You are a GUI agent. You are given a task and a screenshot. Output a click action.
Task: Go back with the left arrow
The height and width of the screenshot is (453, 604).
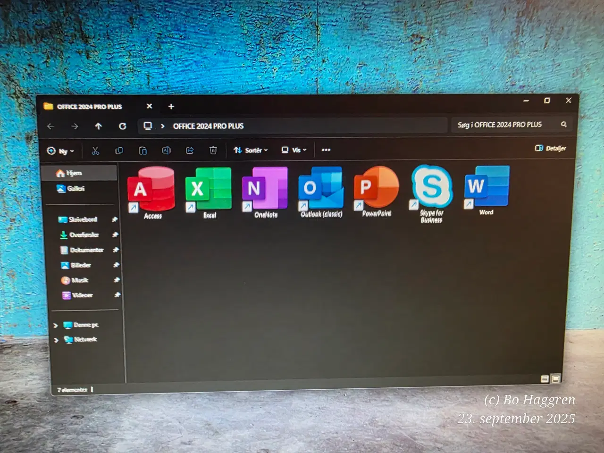click(50, 126)
